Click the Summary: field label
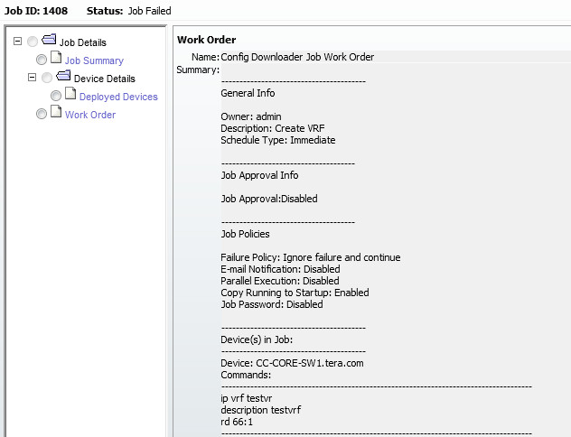 [x=198, y=70]
